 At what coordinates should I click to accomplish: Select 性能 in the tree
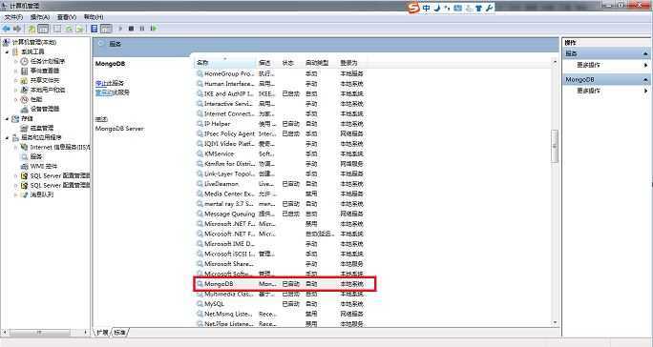click(x=32, y=99)
